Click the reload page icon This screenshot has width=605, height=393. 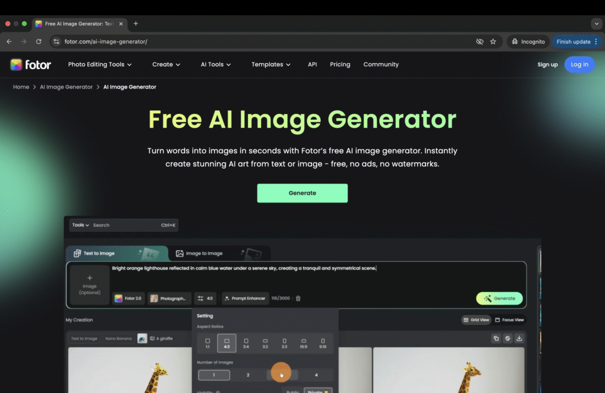38,42
